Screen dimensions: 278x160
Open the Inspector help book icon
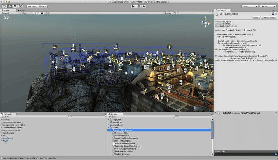point(273,14)
